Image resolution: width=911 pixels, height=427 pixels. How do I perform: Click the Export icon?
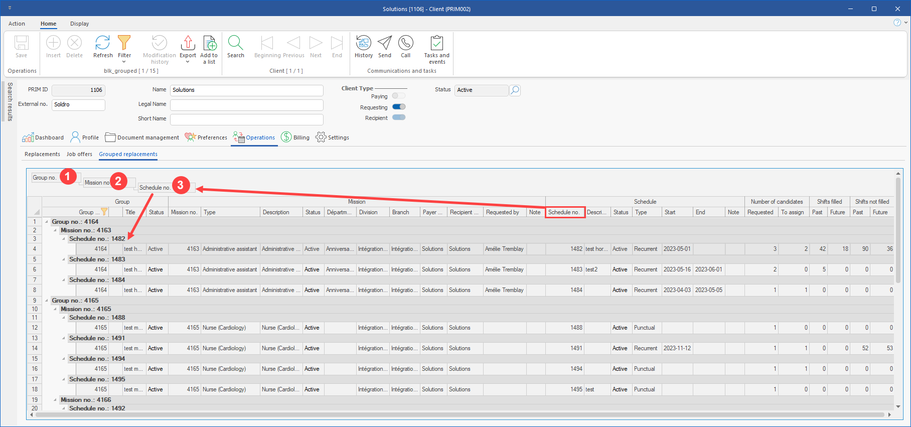click(x=188, y=44)
